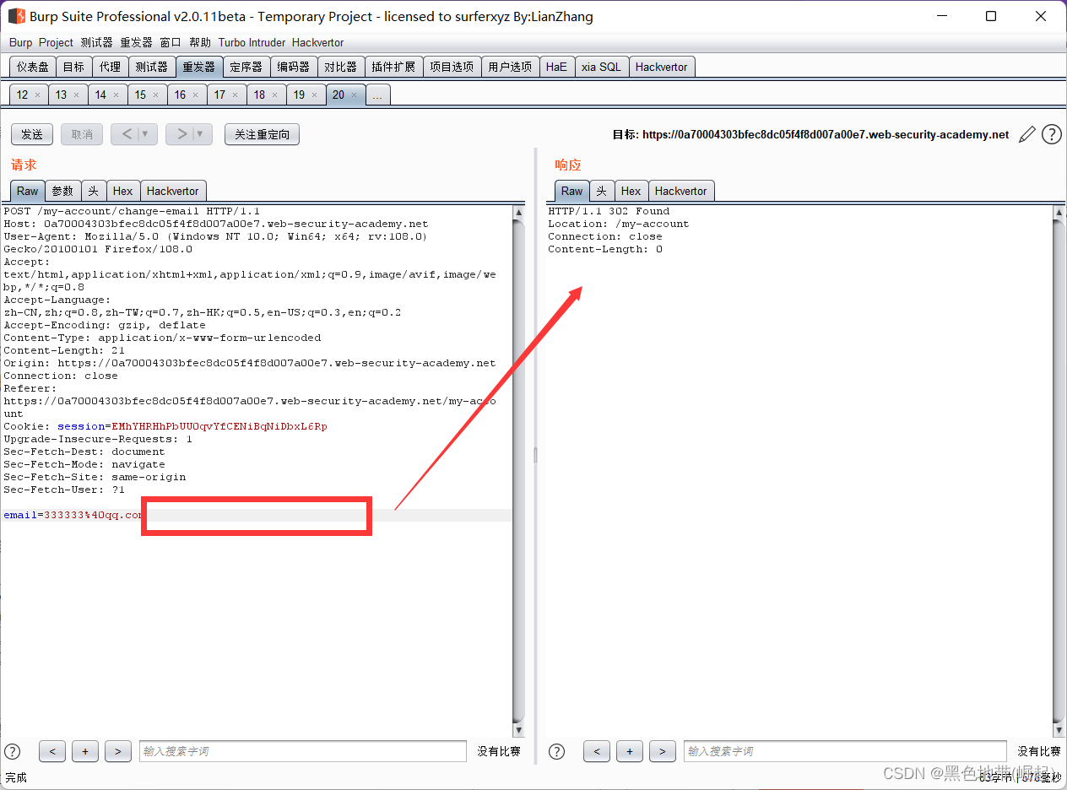Click the request pane vertical scrollbar
Image resolution: width=1067 pixels, height=790 pixels.
[x=519, y=471]
